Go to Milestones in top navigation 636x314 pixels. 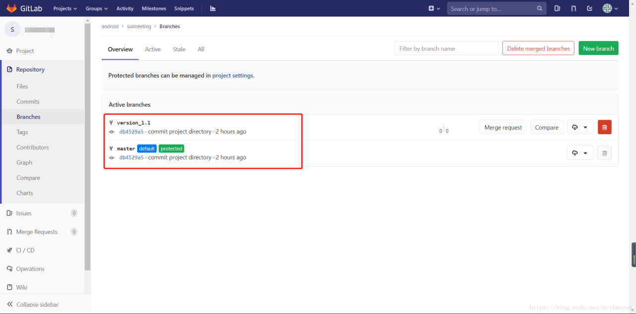click(x=154, y=8)
